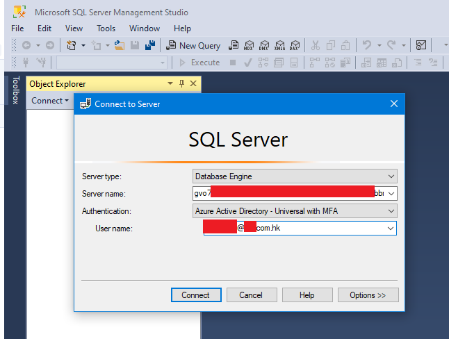Open the Toolbox side tab

click(x=16, y=89)
